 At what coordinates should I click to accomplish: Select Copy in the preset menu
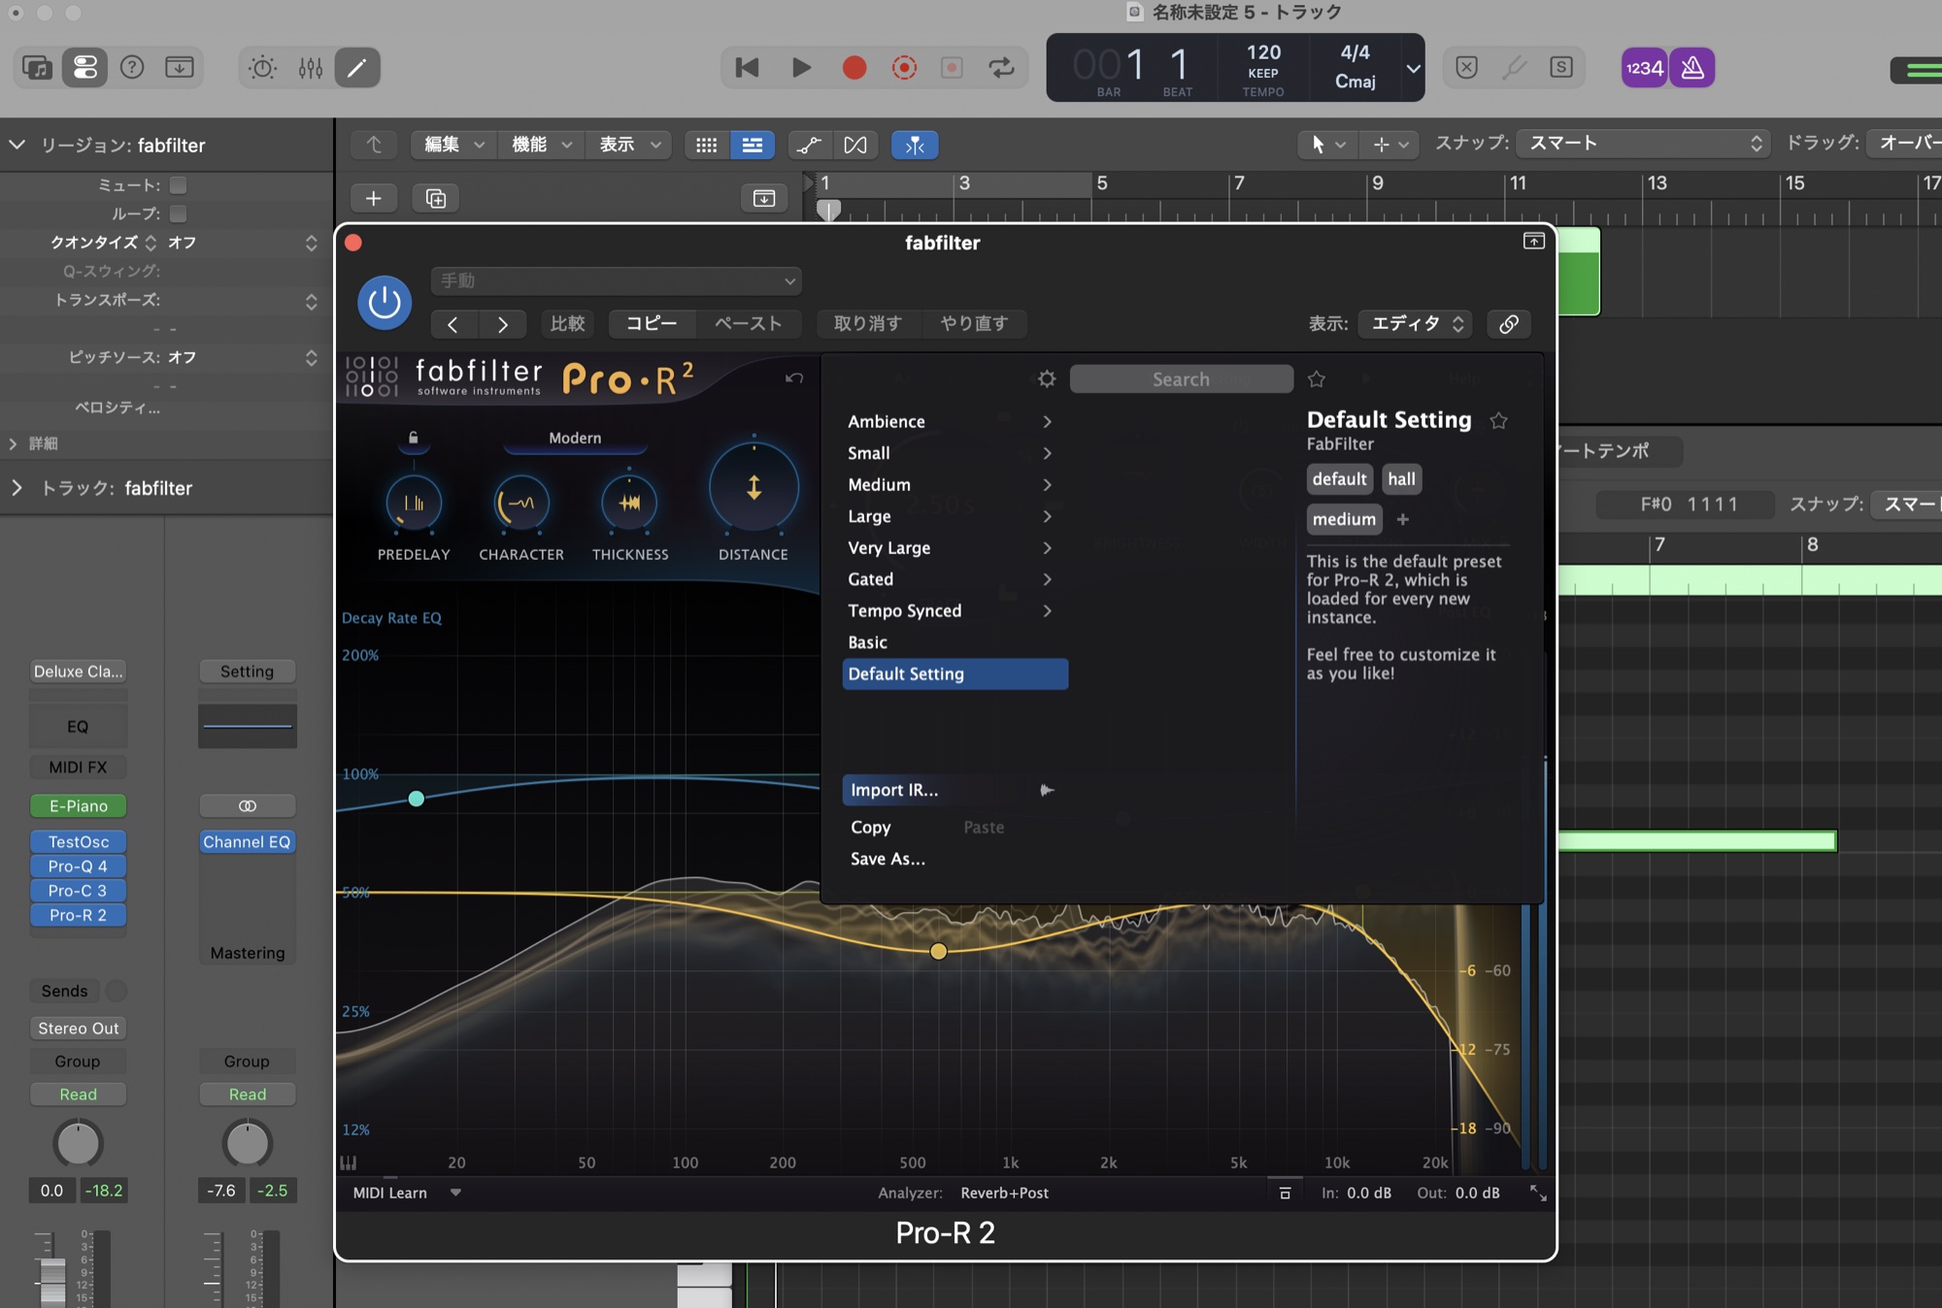(870, 827)
